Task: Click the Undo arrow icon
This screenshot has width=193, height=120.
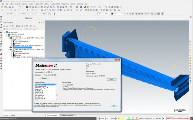Action: (20, 7)
